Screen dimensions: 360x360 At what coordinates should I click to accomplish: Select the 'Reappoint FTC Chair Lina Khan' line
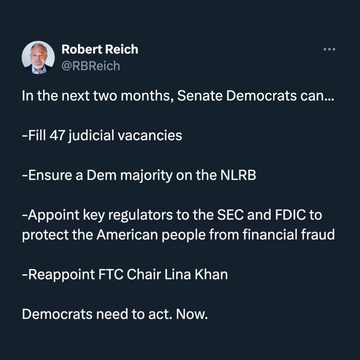pyautogui.click(x=125, y=275)
